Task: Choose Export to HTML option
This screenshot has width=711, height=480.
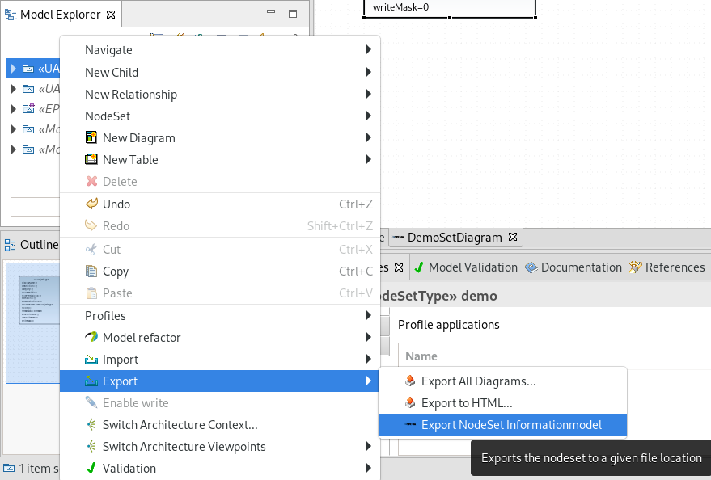Action: [466, 403]
